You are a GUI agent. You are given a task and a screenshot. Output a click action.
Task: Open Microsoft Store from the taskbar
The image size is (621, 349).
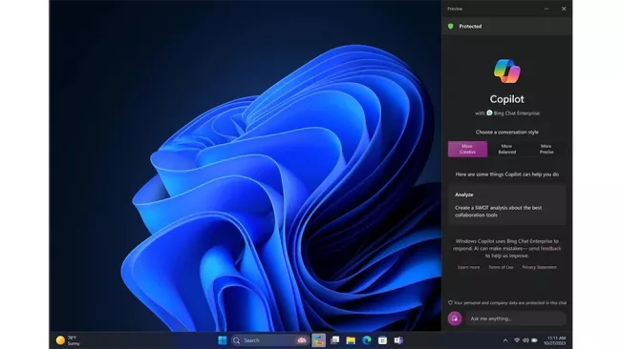tap(382, 340)
